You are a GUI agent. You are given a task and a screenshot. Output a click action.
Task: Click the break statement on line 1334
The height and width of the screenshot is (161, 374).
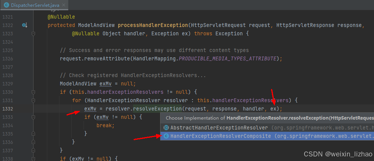(x=106, y=125)
